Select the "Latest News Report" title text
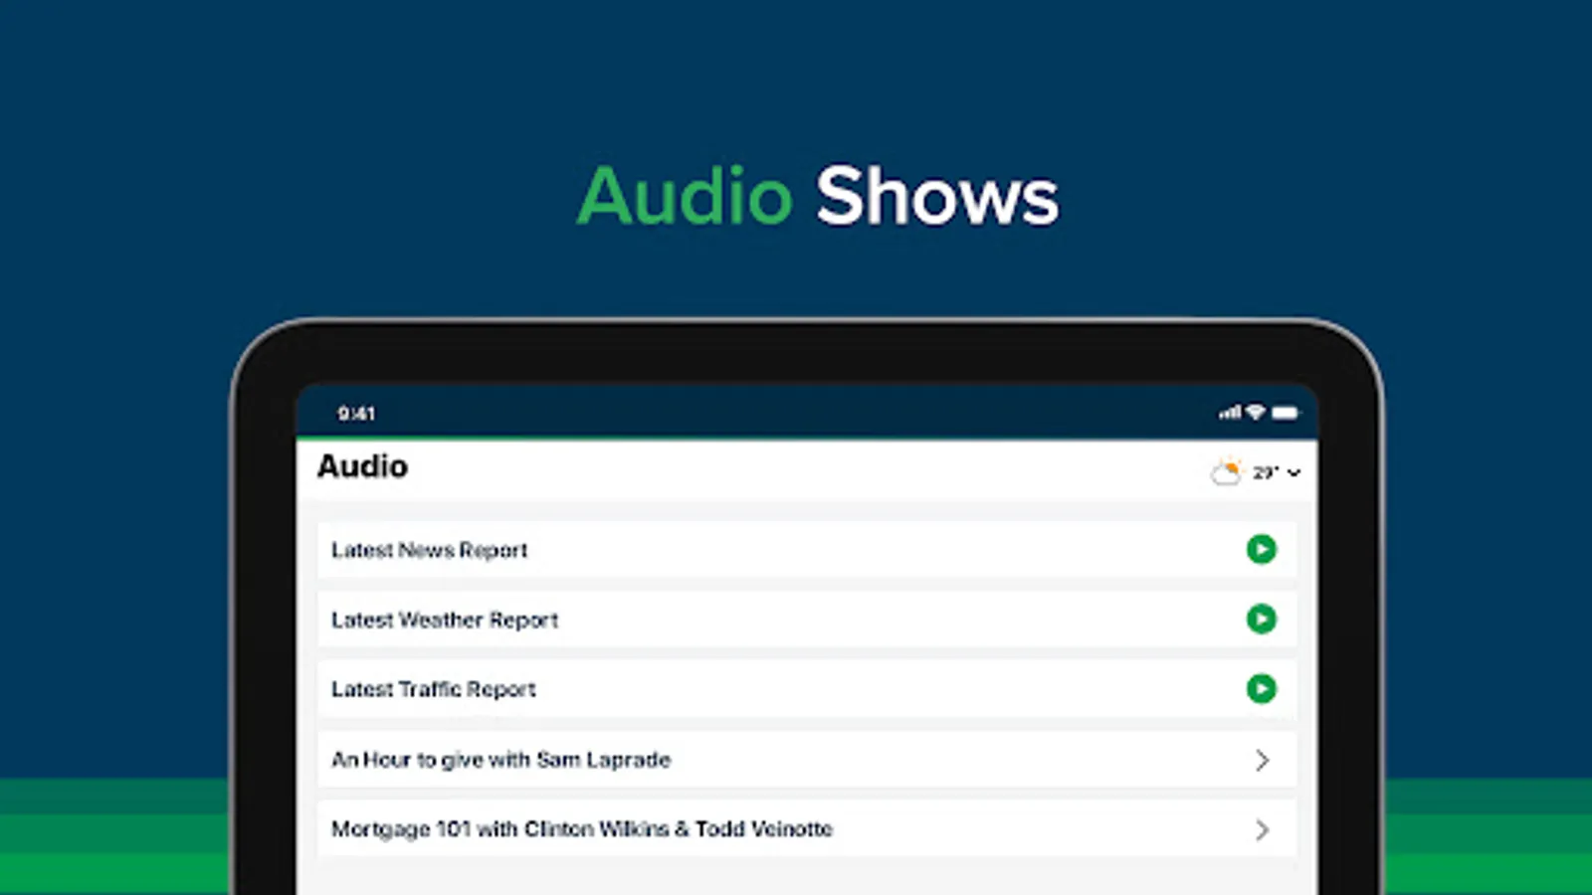 pyautogui.click(x=429, y=550)
